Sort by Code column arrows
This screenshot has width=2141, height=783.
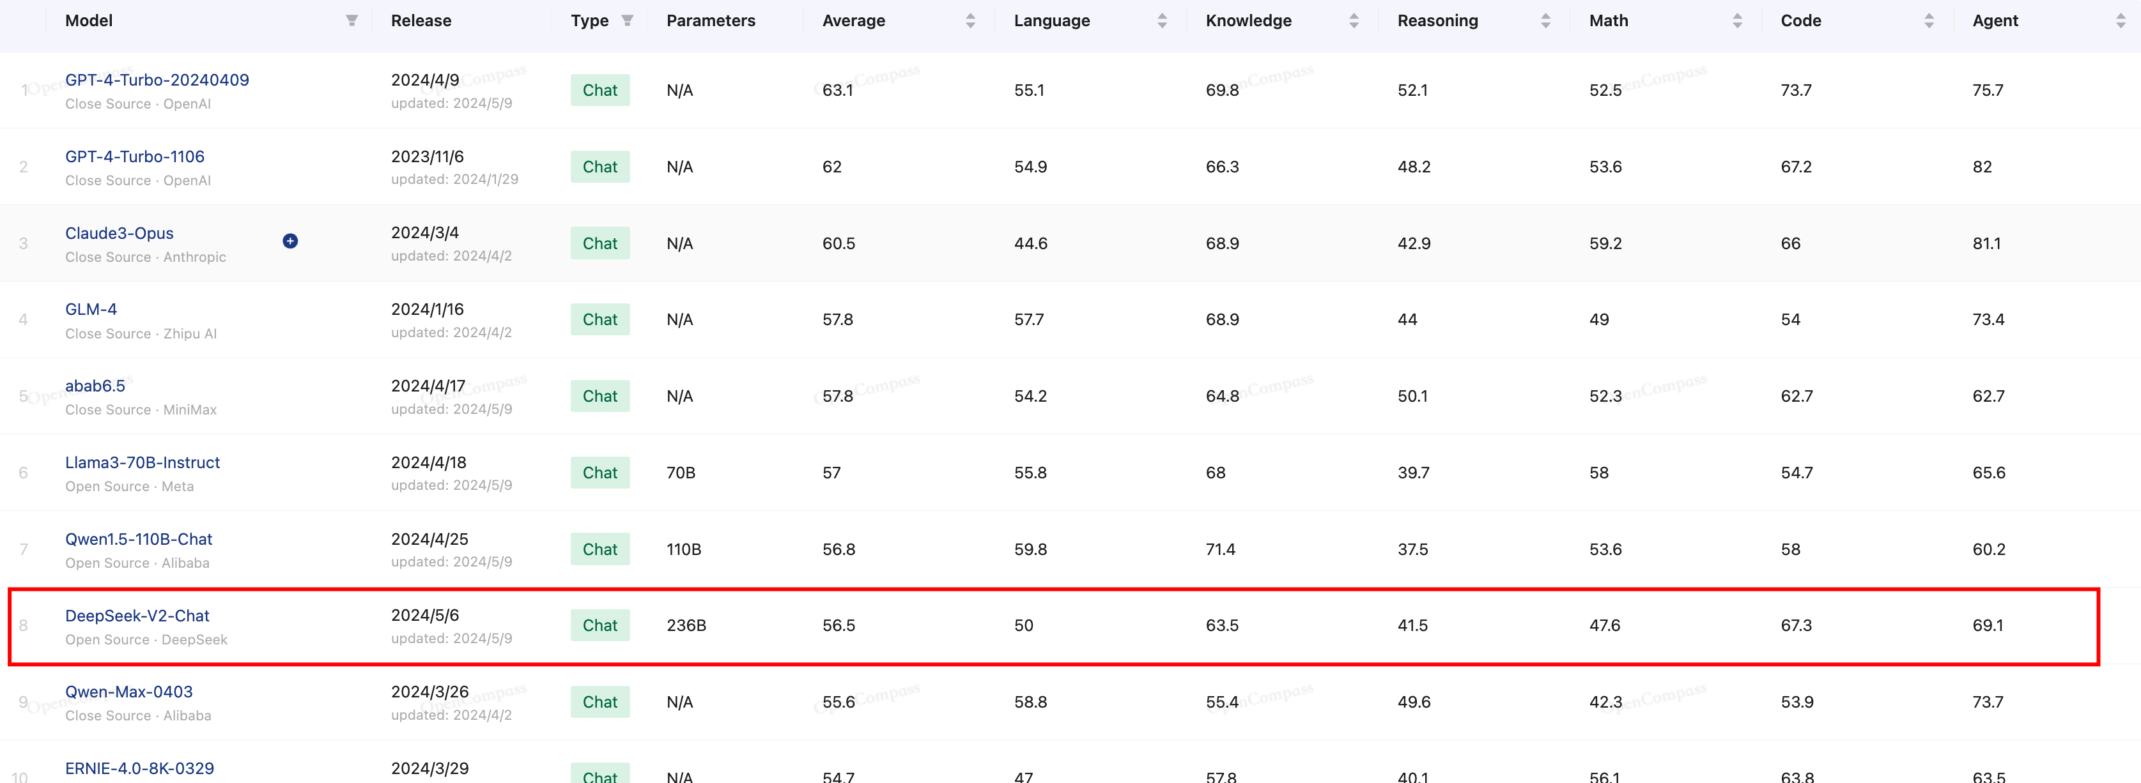point(1929,21)
